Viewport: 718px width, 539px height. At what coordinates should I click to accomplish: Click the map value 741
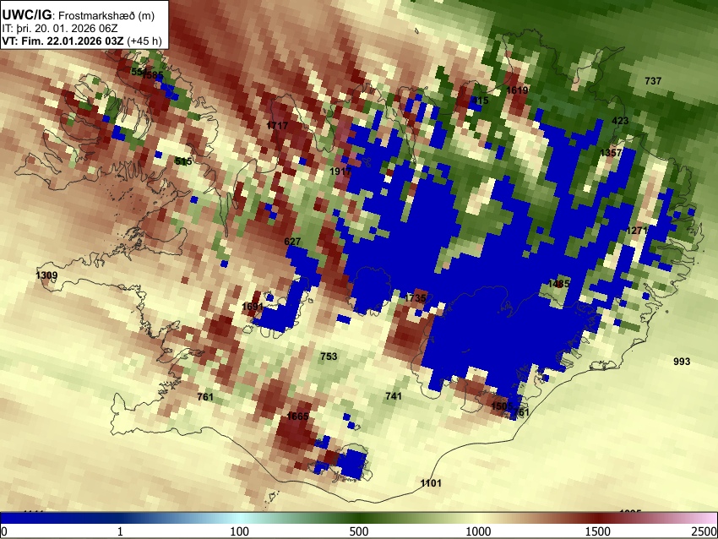coord(394,396)
